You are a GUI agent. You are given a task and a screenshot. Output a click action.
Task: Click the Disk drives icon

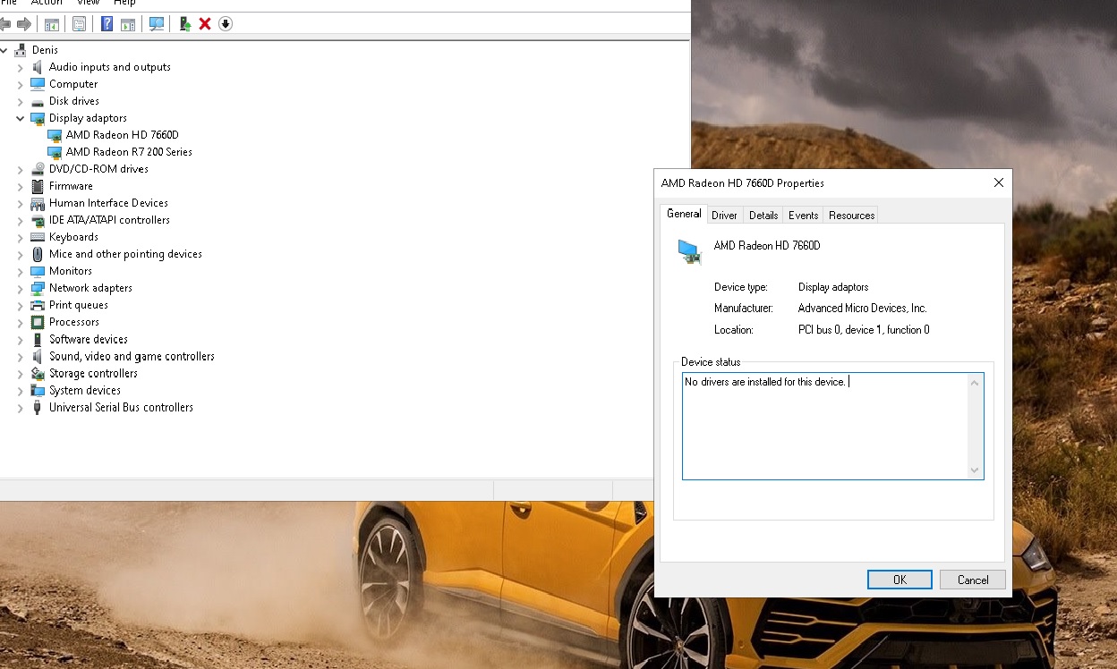pyautogui.click(x=38, y=101)
